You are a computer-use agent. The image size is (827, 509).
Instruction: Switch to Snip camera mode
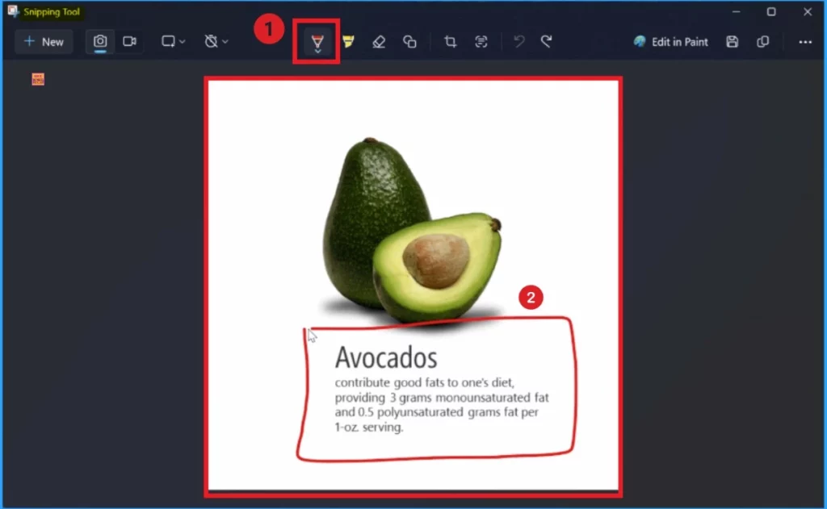point(100,42)
